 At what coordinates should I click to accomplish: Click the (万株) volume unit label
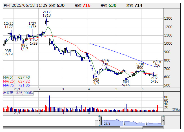[176, 110]
